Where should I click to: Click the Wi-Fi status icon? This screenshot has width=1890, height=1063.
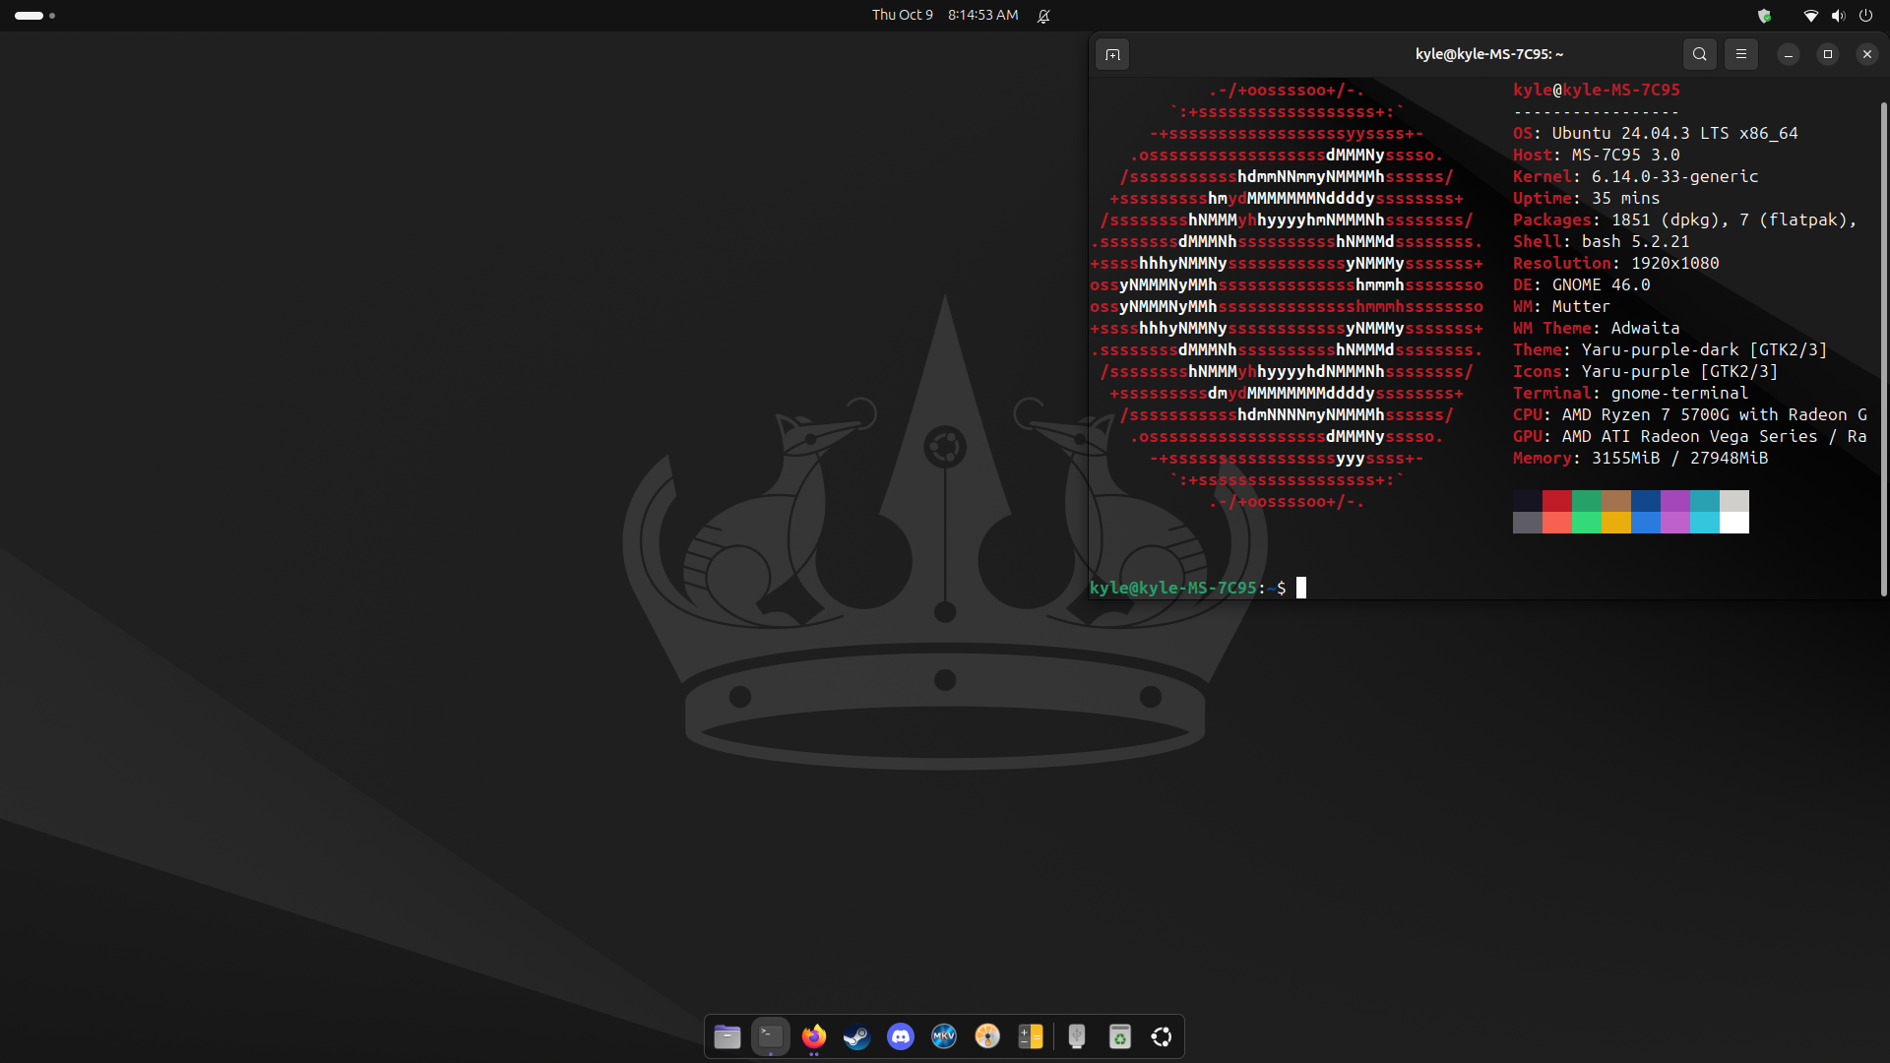coord(1809,15)
